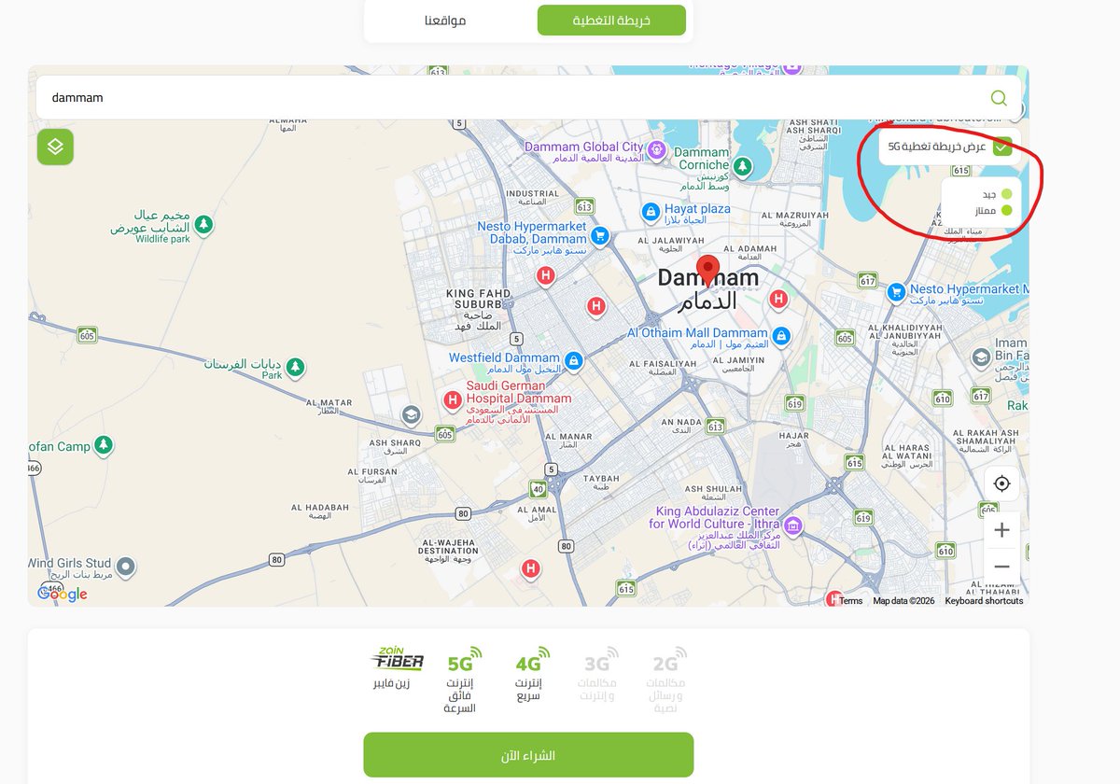Center map on my location
Screen dimensions: 1120x784
pos(1001,483)
